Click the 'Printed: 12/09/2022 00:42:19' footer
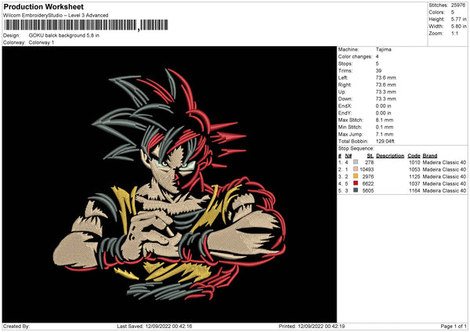Screen dimensions: 470x332 coord(312,327)
